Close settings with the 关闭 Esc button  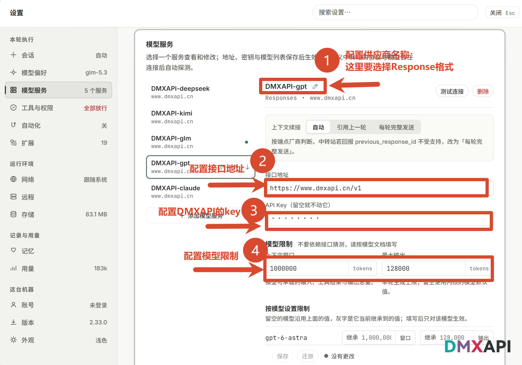tap(502, 13)
